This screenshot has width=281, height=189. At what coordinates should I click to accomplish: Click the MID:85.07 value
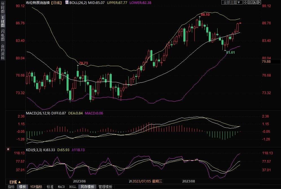pos(96,3)
